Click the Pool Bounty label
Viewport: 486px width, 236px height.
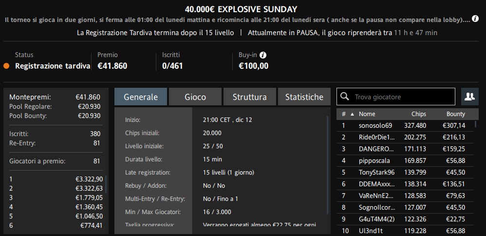click(29, 116)
